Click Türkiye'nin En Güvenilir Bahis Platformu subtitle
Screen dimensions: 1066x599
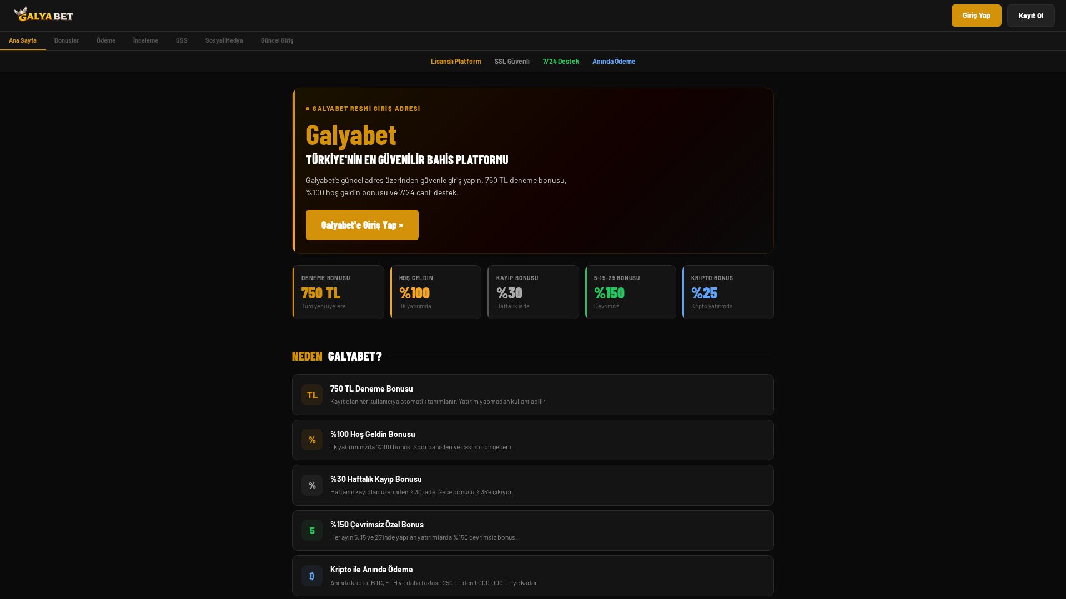coord(407,160)
